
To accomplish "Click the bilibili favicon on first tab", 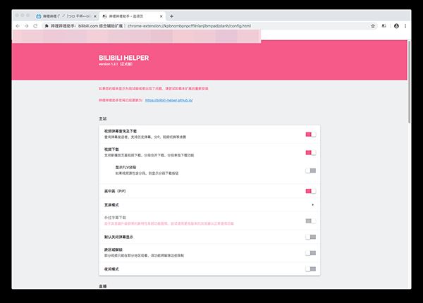I will [x=39, y=16].
